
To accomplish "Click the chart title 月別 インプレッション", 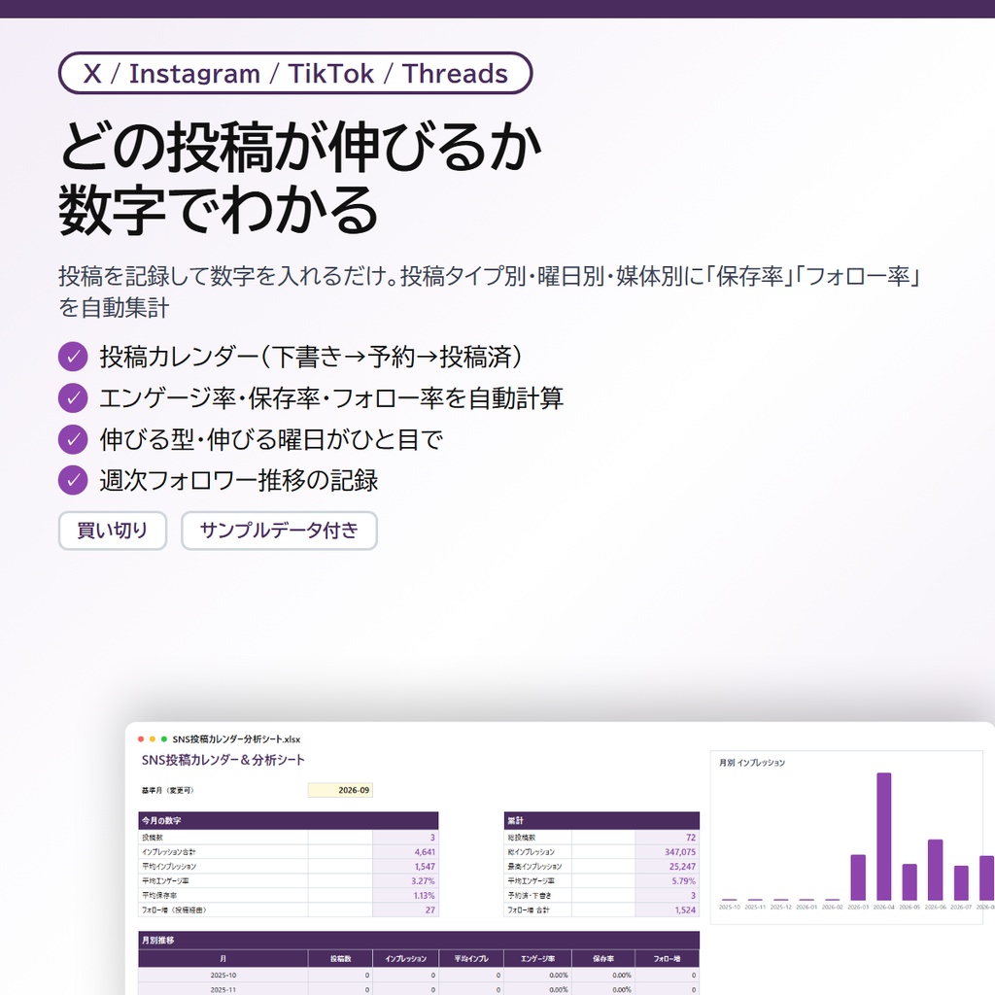I will 752,763.
